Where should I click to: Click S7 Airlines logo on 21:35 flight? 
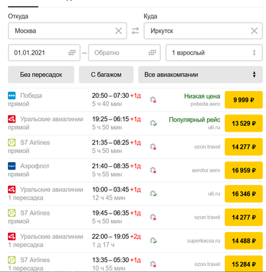tap(12, 142)
